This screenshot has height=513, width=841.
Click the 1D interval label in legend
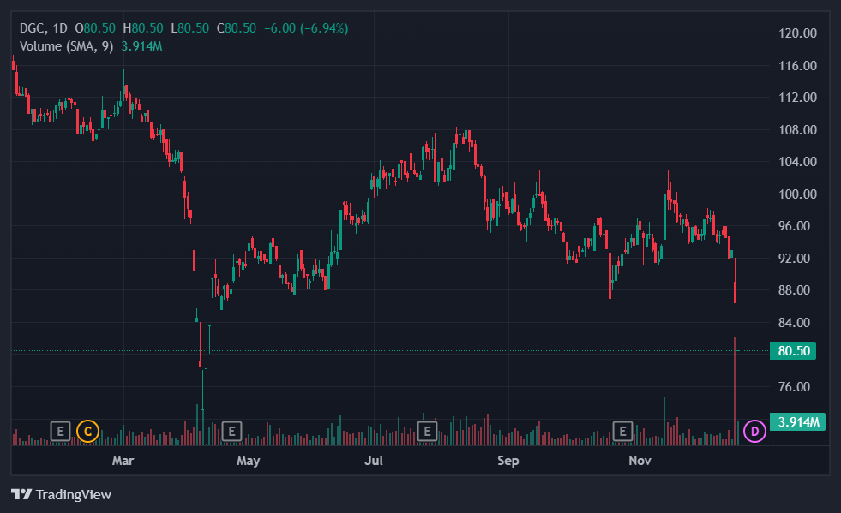click(60, 28)
